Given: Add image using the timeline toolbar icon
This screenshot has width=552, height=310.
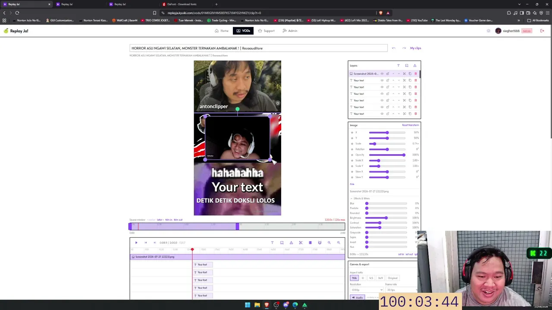Looking at the screenshot, I should click(282, 243).
